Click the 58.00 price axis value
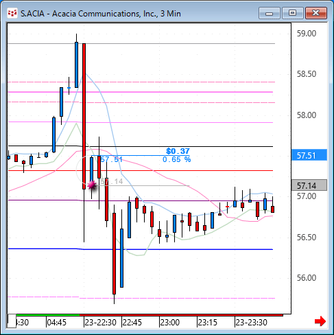 (307, 115)
